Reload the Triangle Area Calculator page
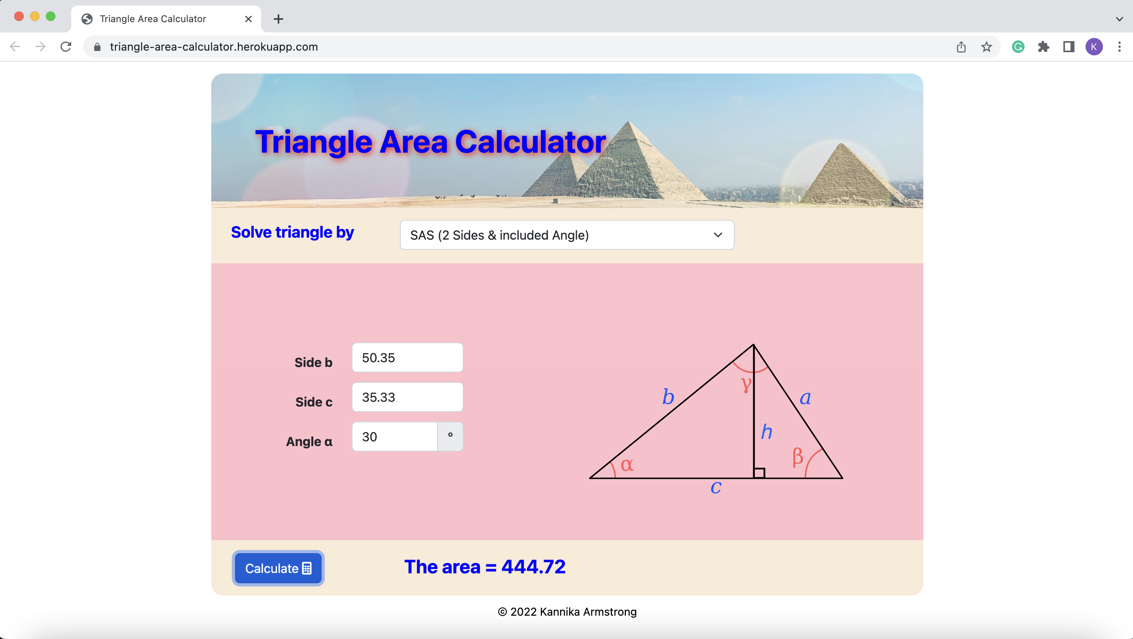This screenshot has height=639, width=1133. 66,47
